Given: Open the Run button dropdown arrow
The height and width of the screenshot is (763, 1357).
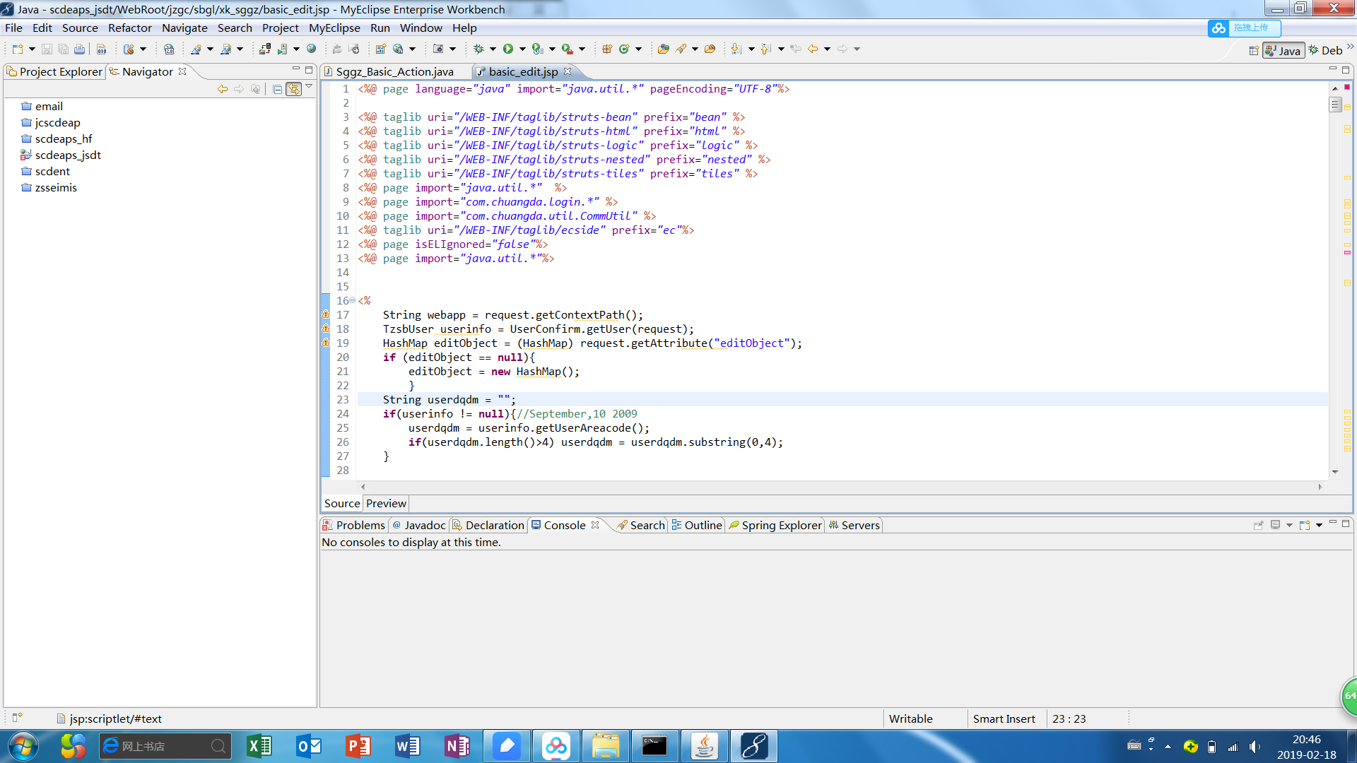Looking at the screenshot, I should tap(522, 49).
